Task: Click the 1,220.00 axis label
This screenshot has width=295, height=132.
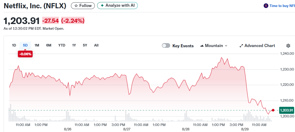Action: coord(287,85)
